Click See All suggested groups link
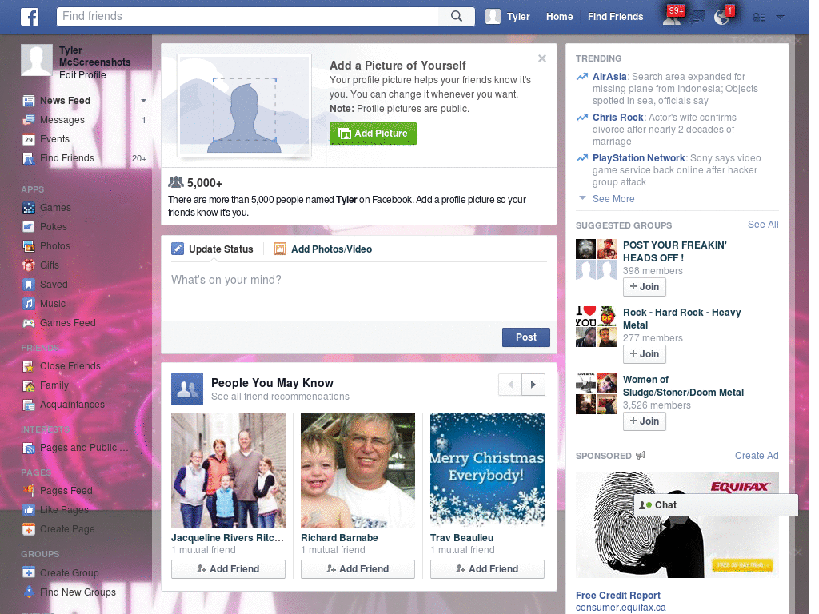This screenshot has width=819, height=614. (x=763, y=225)
